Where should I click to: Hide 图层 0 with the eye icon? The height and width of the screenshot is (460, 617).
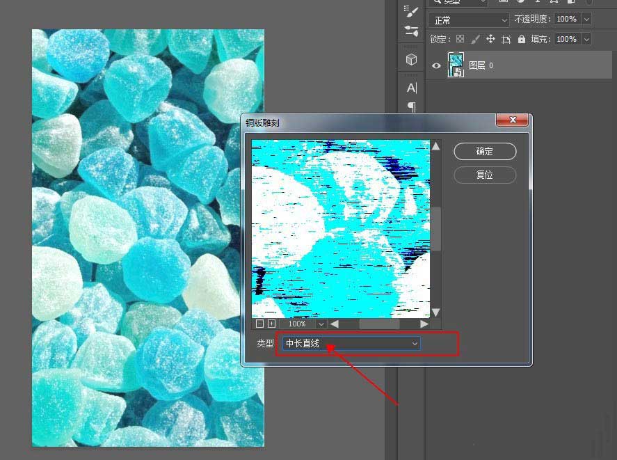click(436, 65)
